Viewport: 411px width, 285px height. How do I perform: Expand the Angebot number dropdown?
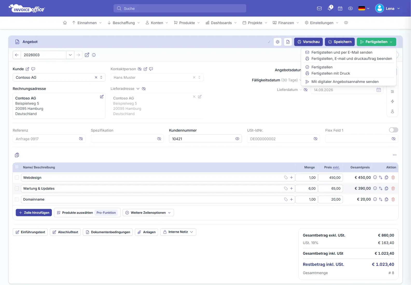[x=70, y=55]
